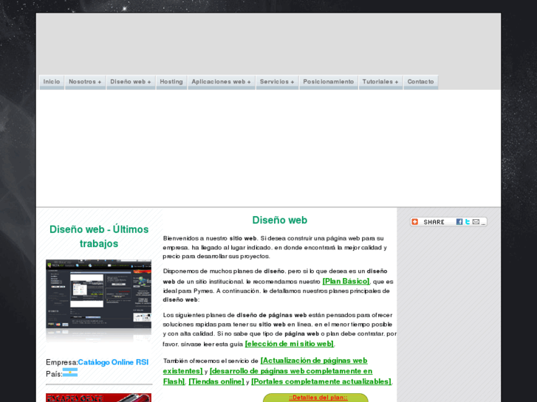Open the Inicio menu item
The height and width of the screenshot is (402, 537).
(52, 82)
